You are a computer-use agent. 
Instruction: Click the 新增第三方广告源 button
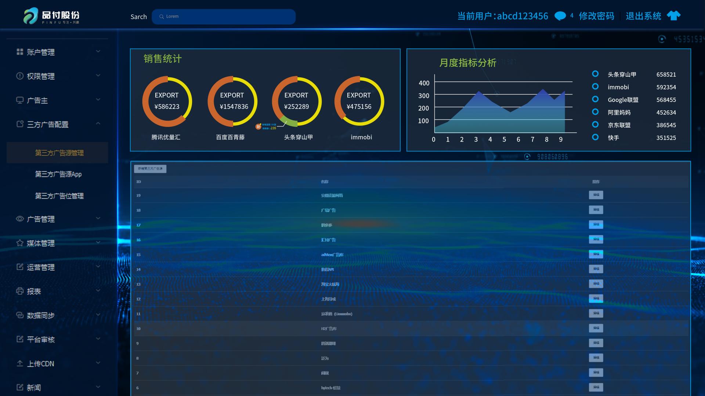(150, 169)
